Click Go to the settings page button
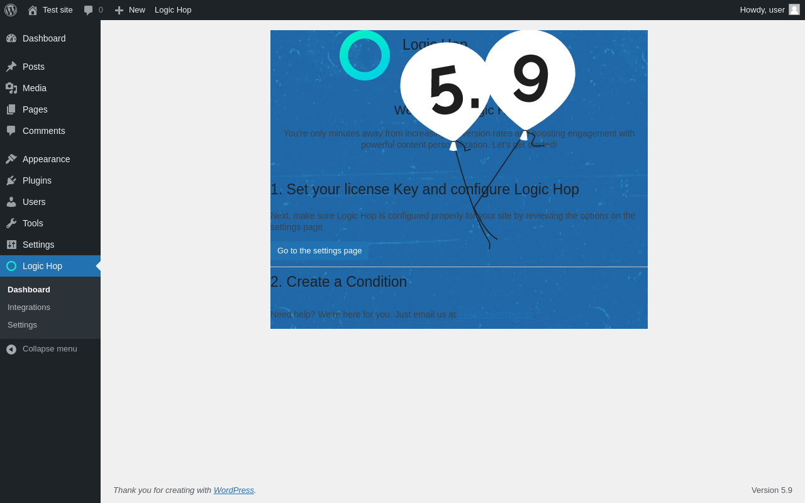This screenshot has width=805, height=503. 319,251
